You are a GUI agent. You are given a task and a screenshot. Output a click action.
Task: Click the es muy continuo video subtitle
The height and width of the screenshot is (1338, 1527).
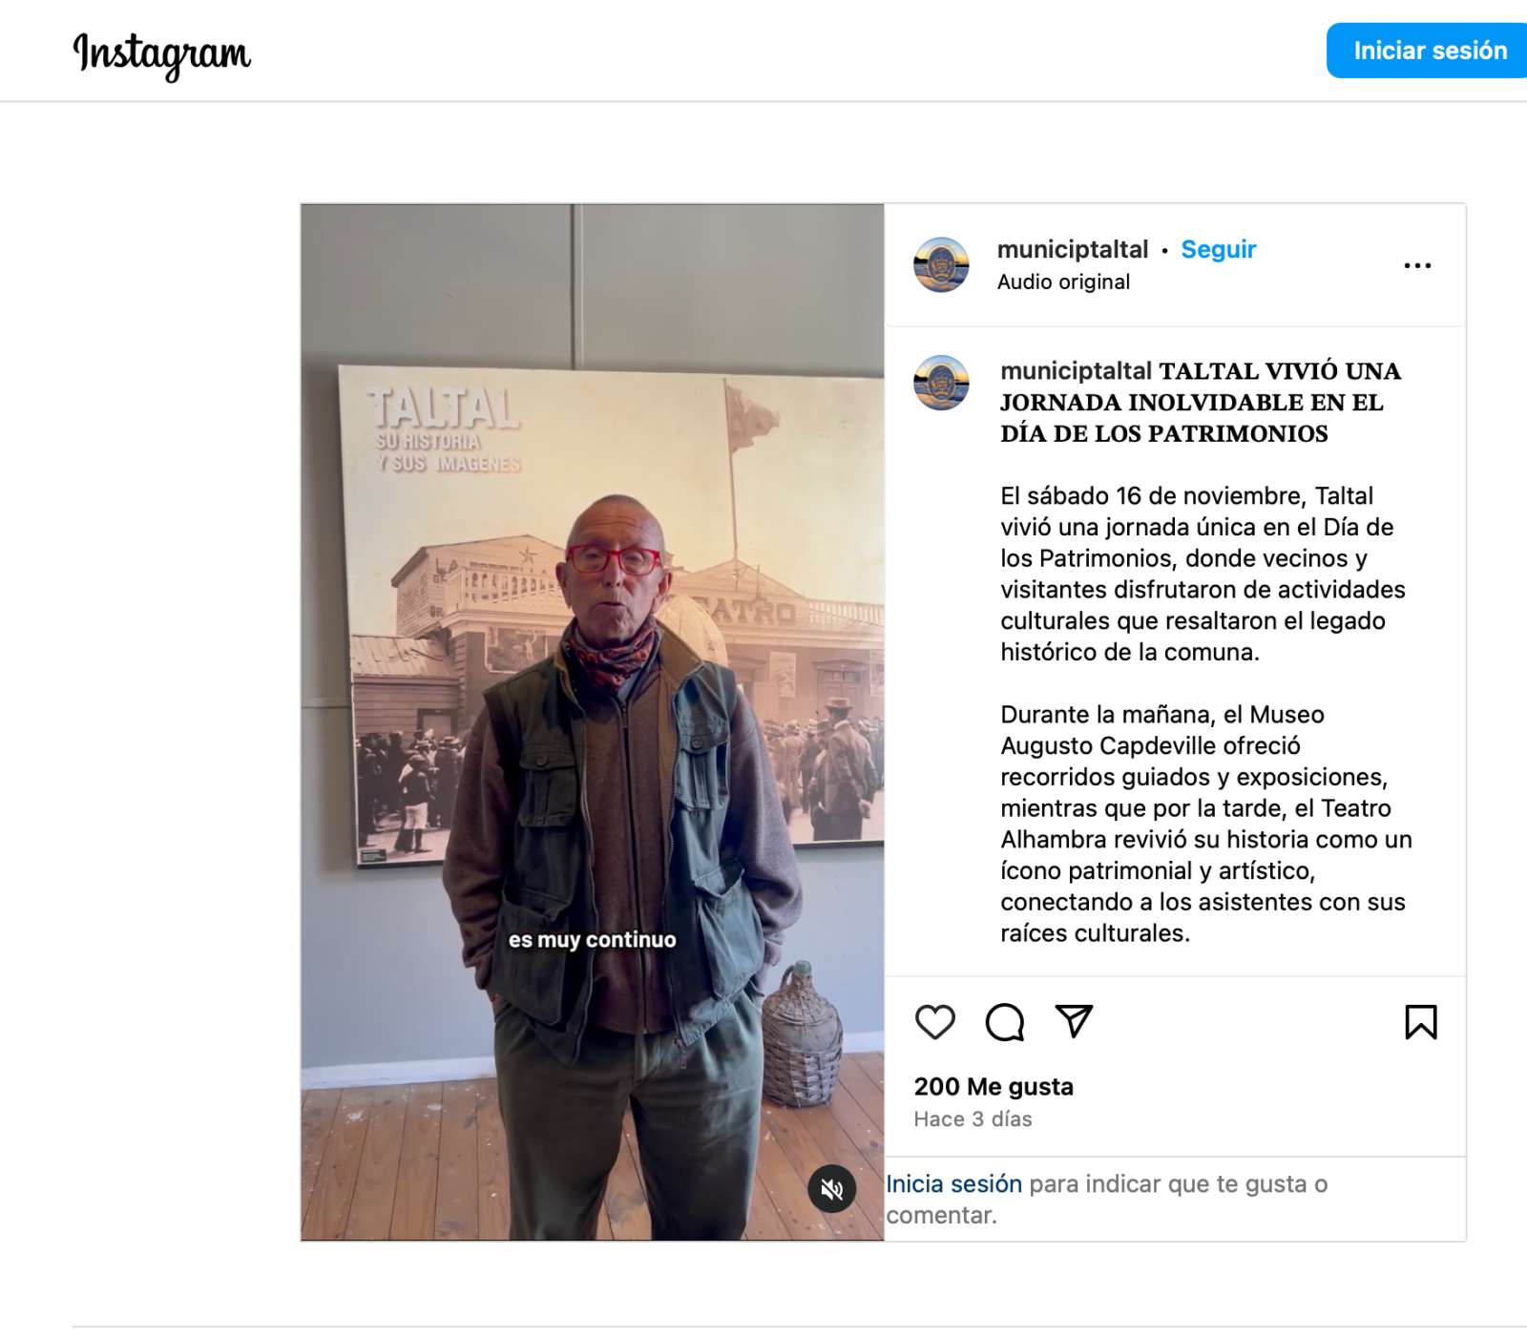[x=592, y=939]
